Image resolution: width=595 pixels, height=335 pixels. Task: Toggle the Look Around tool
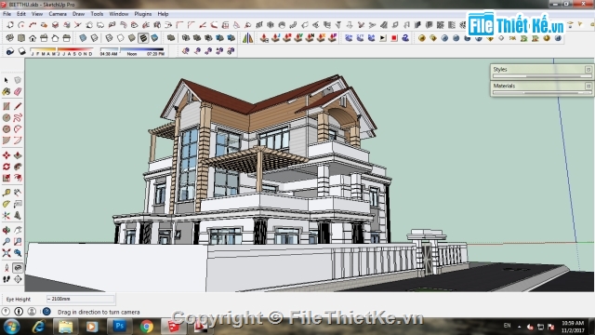tap(18, 268)
